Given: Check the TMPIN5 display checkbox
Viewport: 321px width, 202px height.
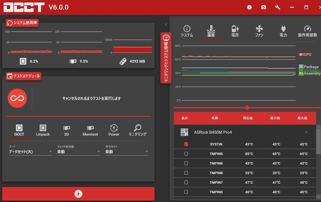Looking at the screenshot, I should 186,154.
